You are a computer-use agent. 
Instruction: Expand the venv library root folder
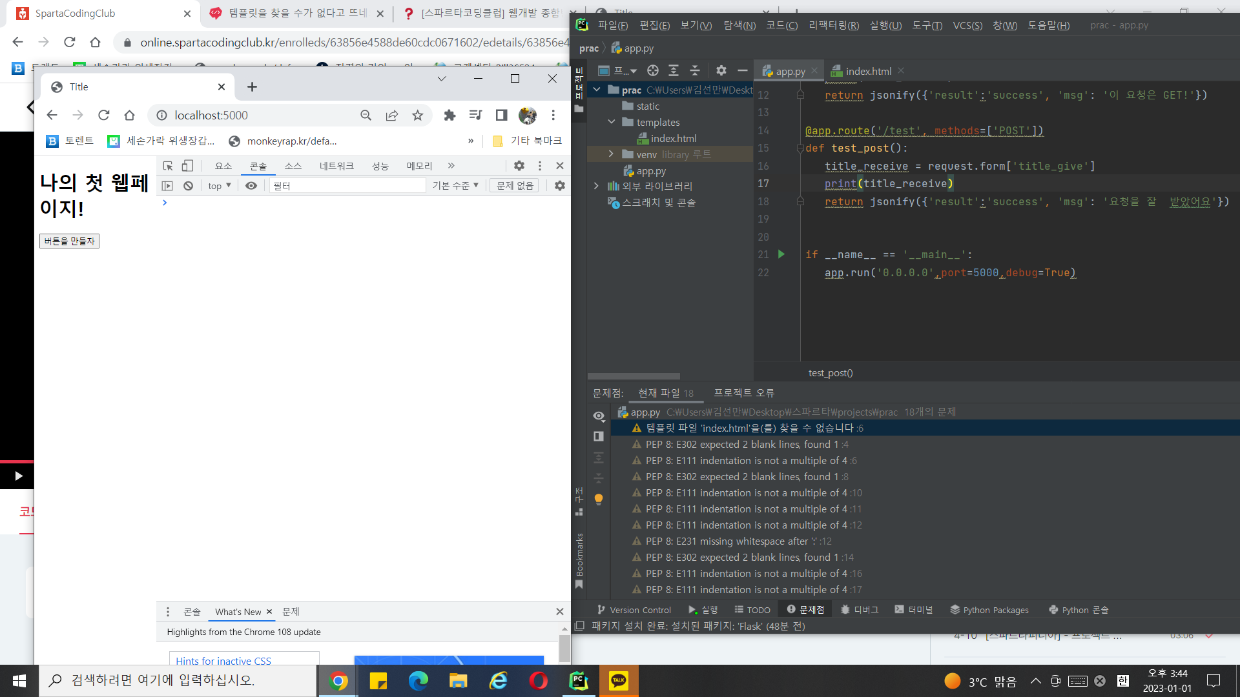611,154
